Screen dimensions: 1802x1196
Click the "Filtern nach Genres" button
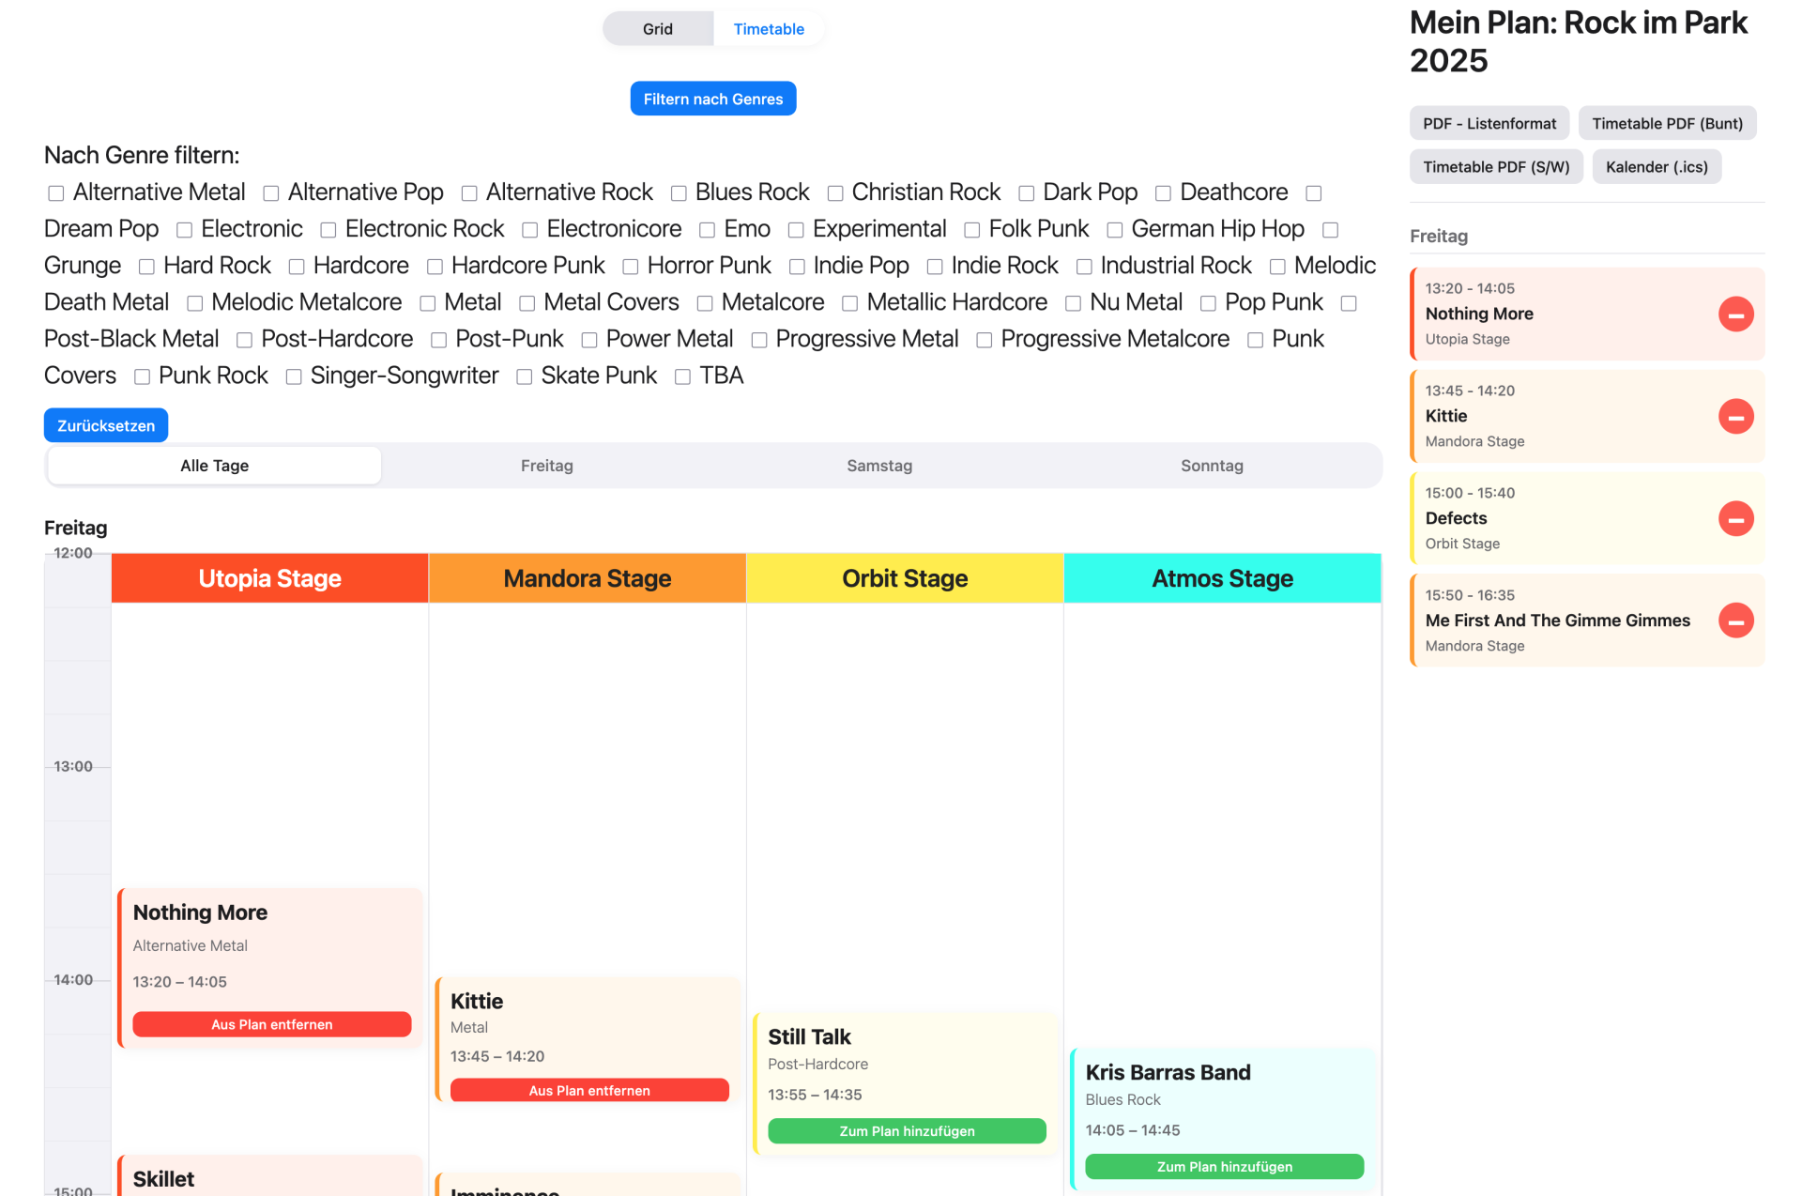[x=712, y=98]
